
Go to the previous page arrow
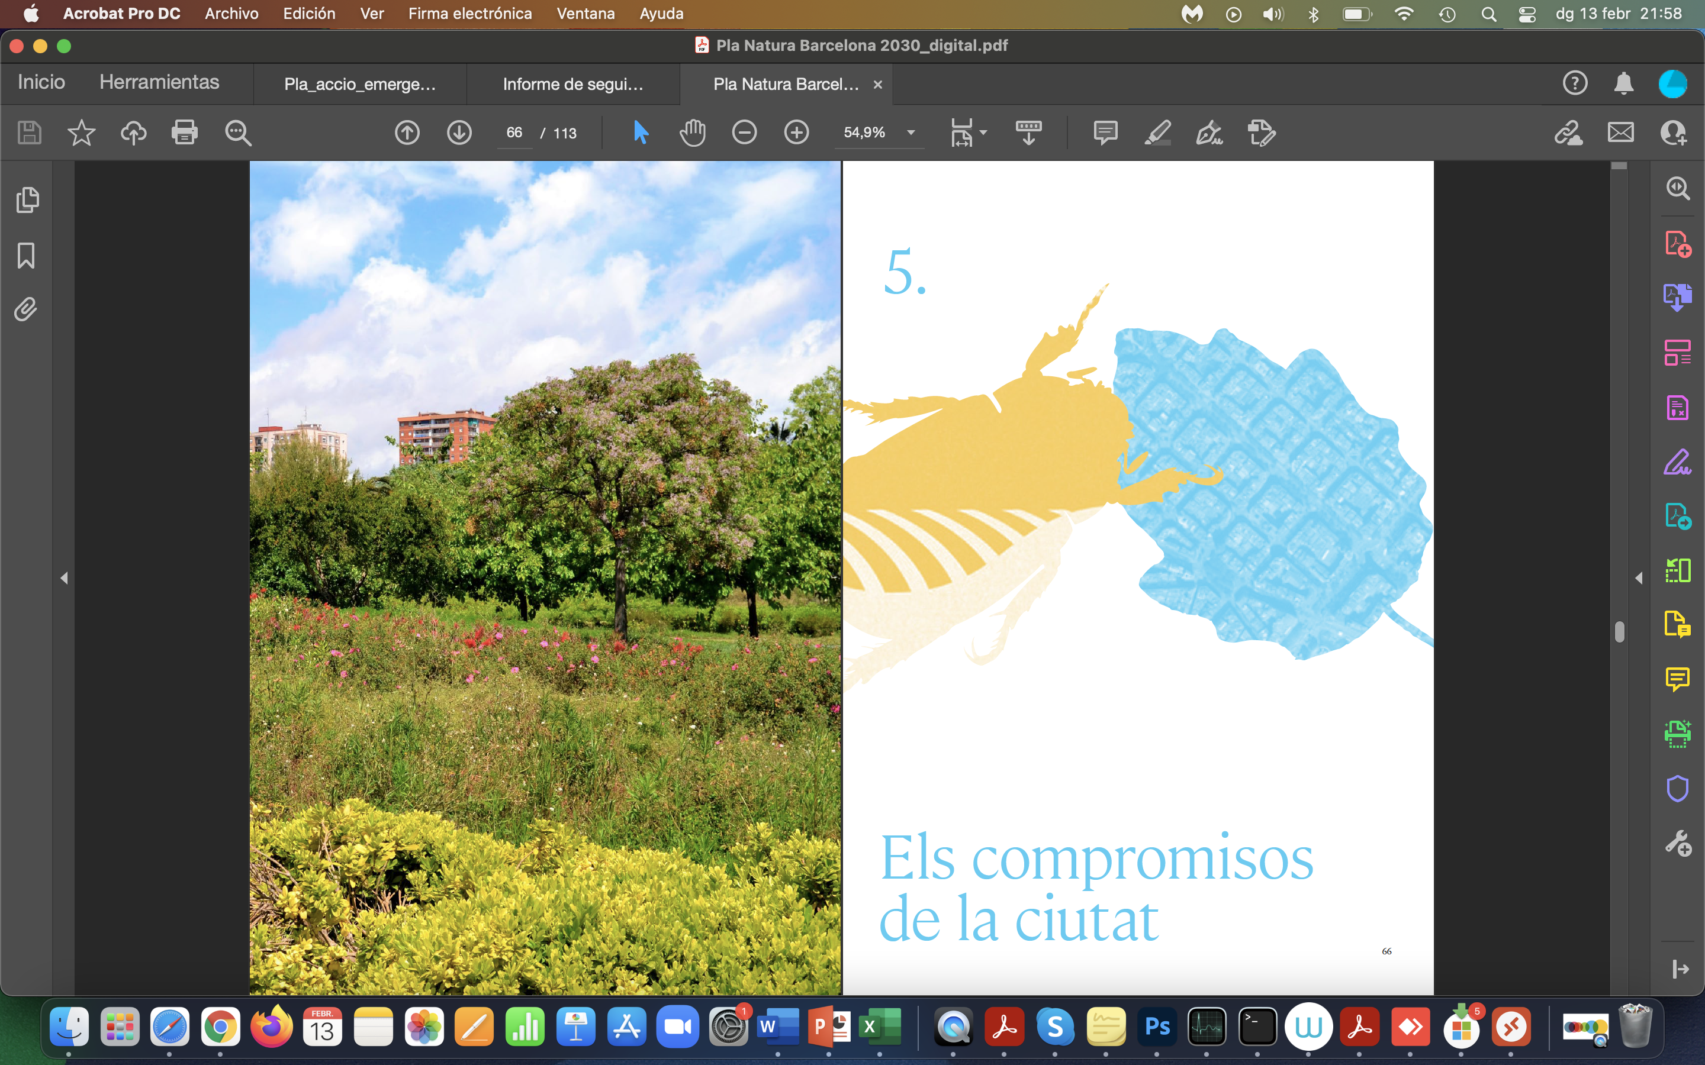407,133
